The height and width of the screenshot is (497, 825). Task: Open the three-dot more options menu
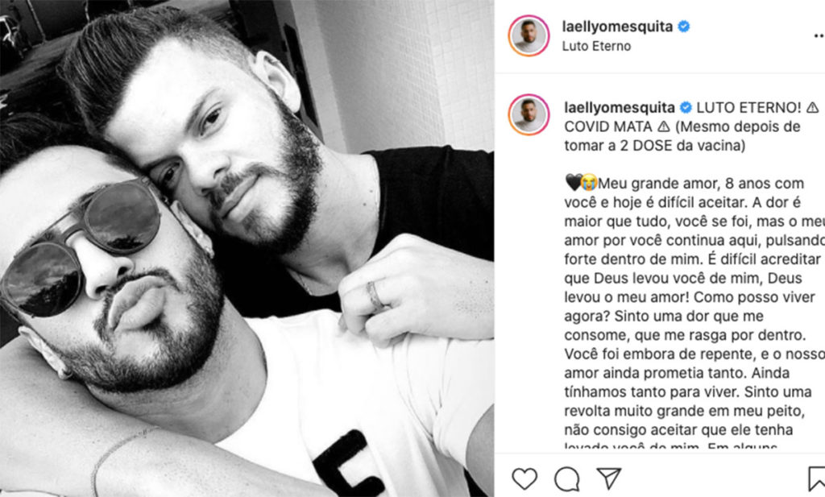[819, 35]
